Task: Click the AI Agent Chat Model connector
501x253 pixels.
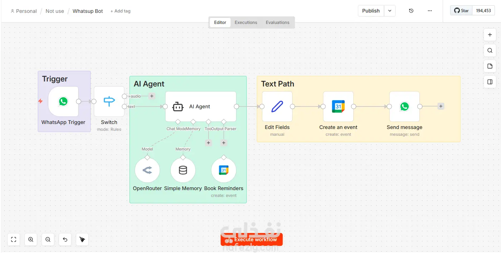Action: coord(178,122)
